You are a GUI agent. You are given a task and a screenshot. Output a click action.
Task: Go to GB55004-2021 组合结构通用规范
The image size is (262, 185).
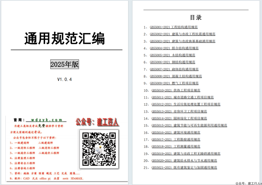[174, 48]
